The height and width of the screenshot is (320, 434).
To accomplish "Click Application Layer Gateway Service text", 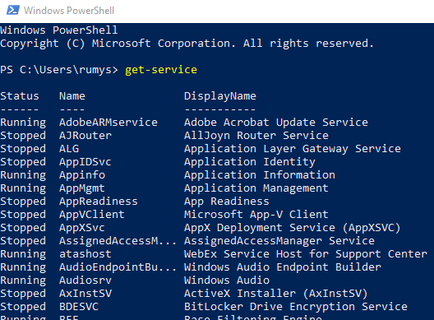I will (x=293, y=149).
